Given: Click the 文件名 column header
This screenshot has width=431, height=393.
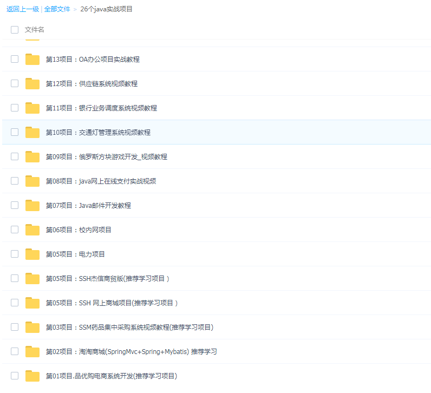Looking at the screenshot, I should click(34, 30).
